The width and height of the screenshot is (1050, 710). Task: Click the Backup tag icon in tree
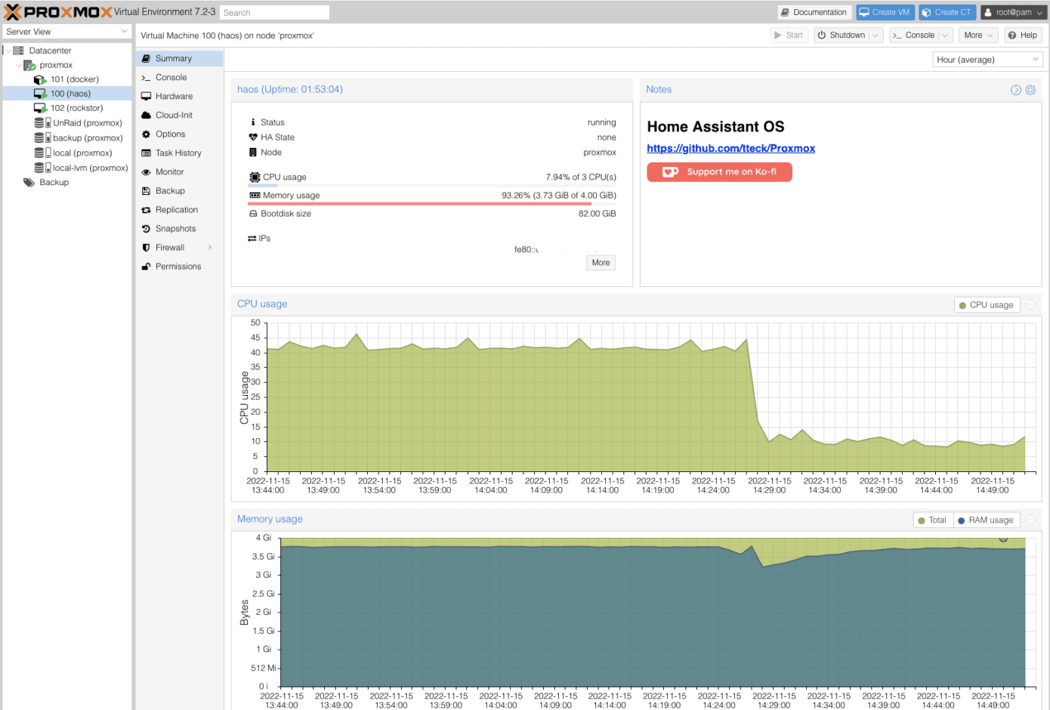click(x=29, y=183)
